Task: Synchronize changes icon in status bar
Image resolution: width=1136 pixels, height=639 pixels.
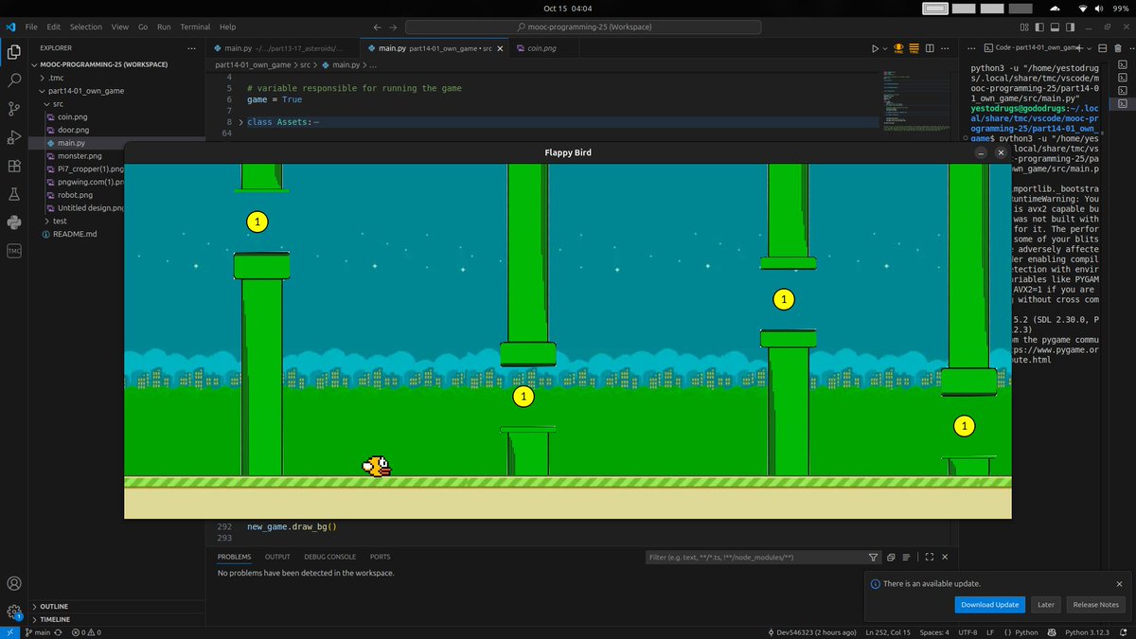Action: [59, 631]
